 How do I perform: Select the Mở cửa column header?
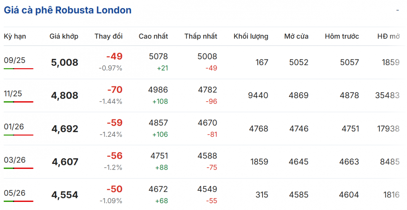tap(296, 36)
